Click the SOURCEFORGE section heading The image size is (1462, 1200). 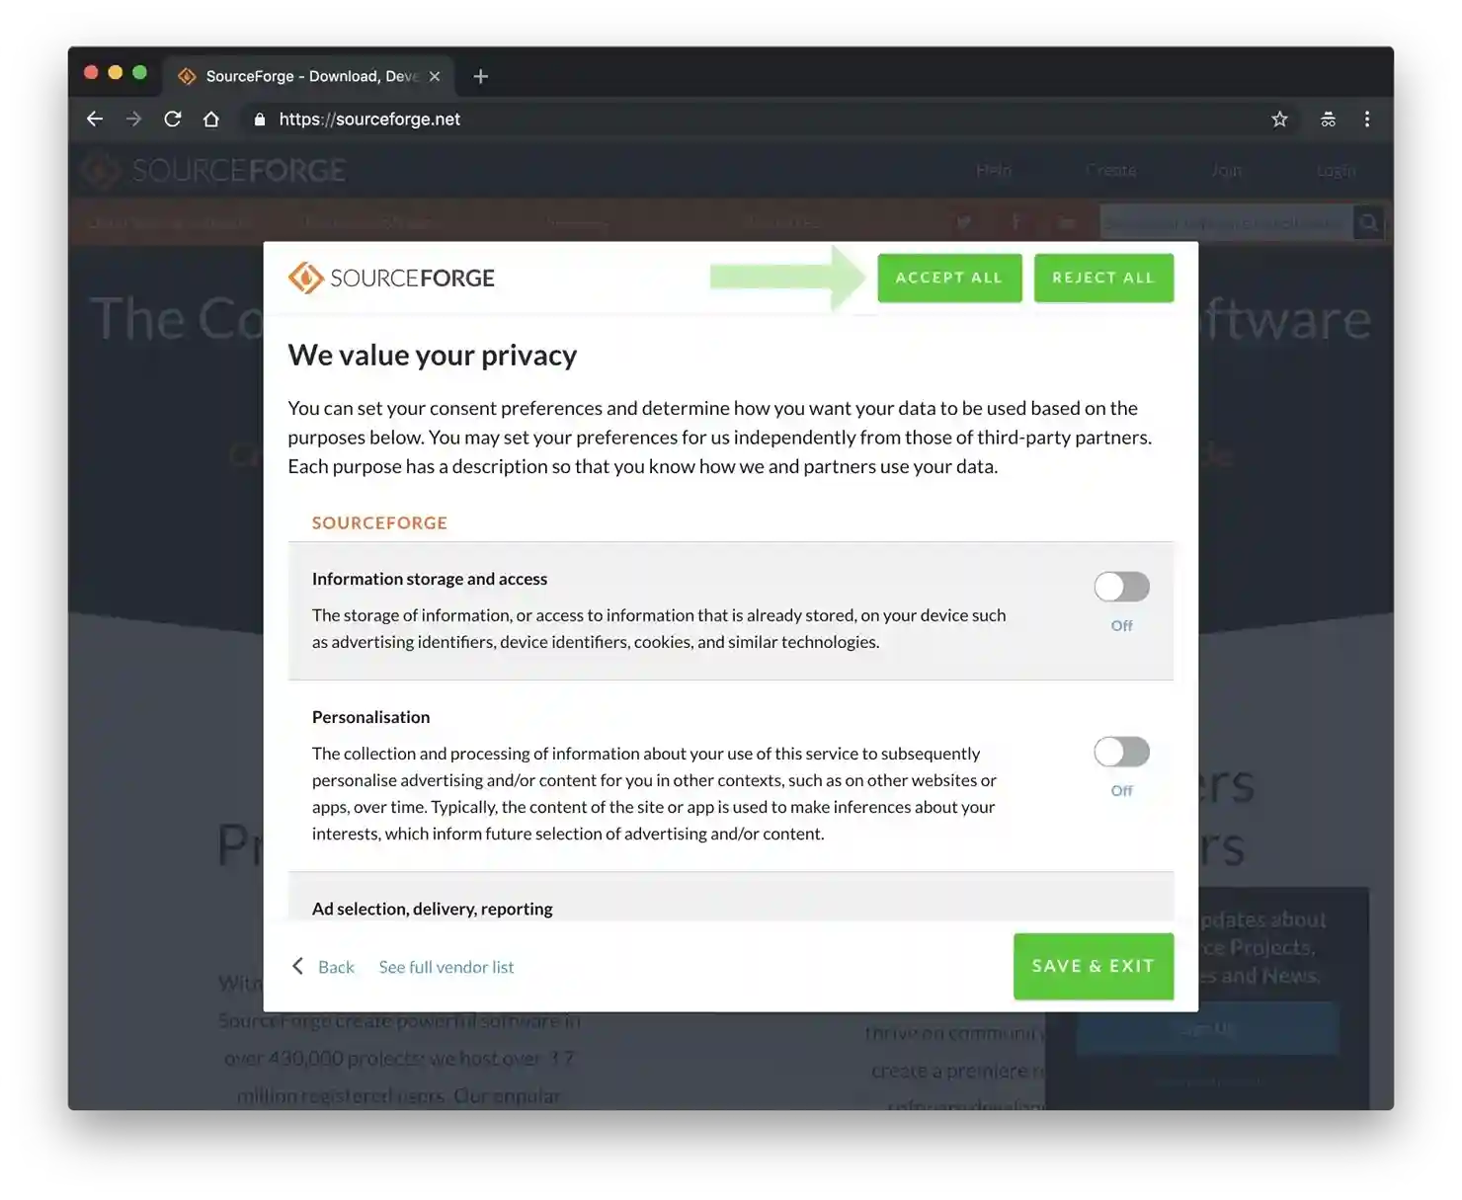[379, 522]
